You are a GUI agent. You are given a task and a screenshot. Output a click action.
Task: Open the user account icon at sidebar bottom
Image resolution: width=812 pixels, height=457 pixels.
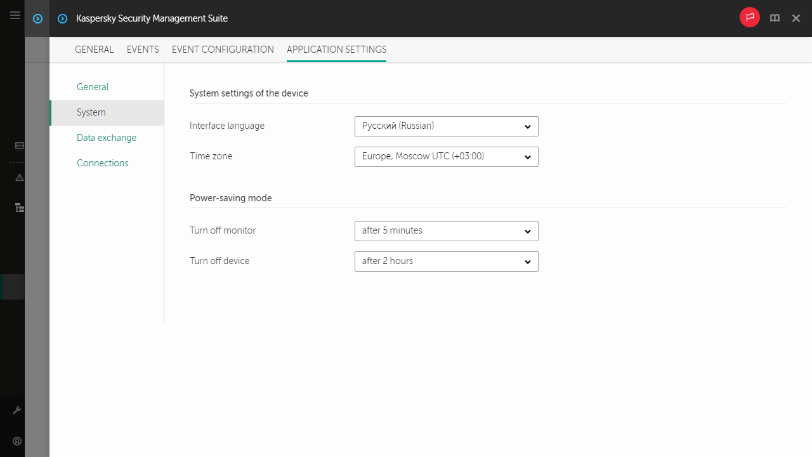coord(17,441)
